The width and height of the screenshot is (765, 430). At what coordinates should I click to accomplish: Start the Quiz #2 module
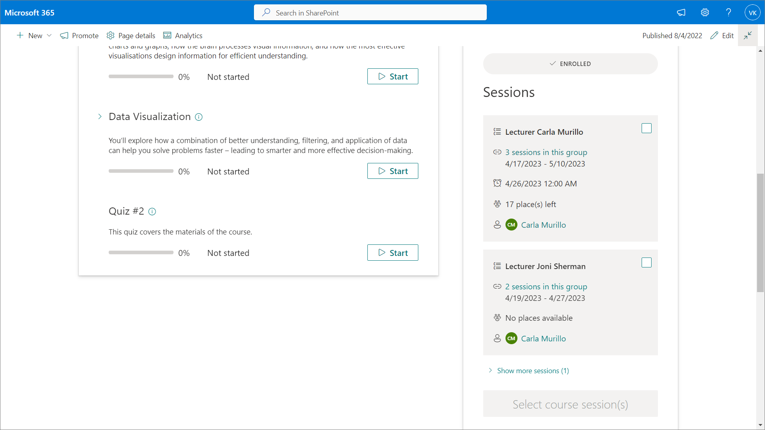pyautogui.click(x=392, y=253)
